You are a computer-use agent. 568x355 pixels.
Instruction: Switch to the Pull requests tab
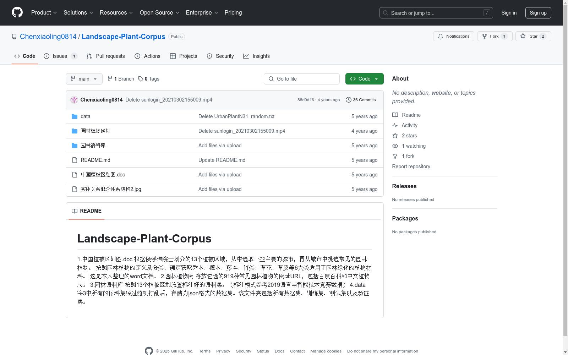click(x=105, y=56)
